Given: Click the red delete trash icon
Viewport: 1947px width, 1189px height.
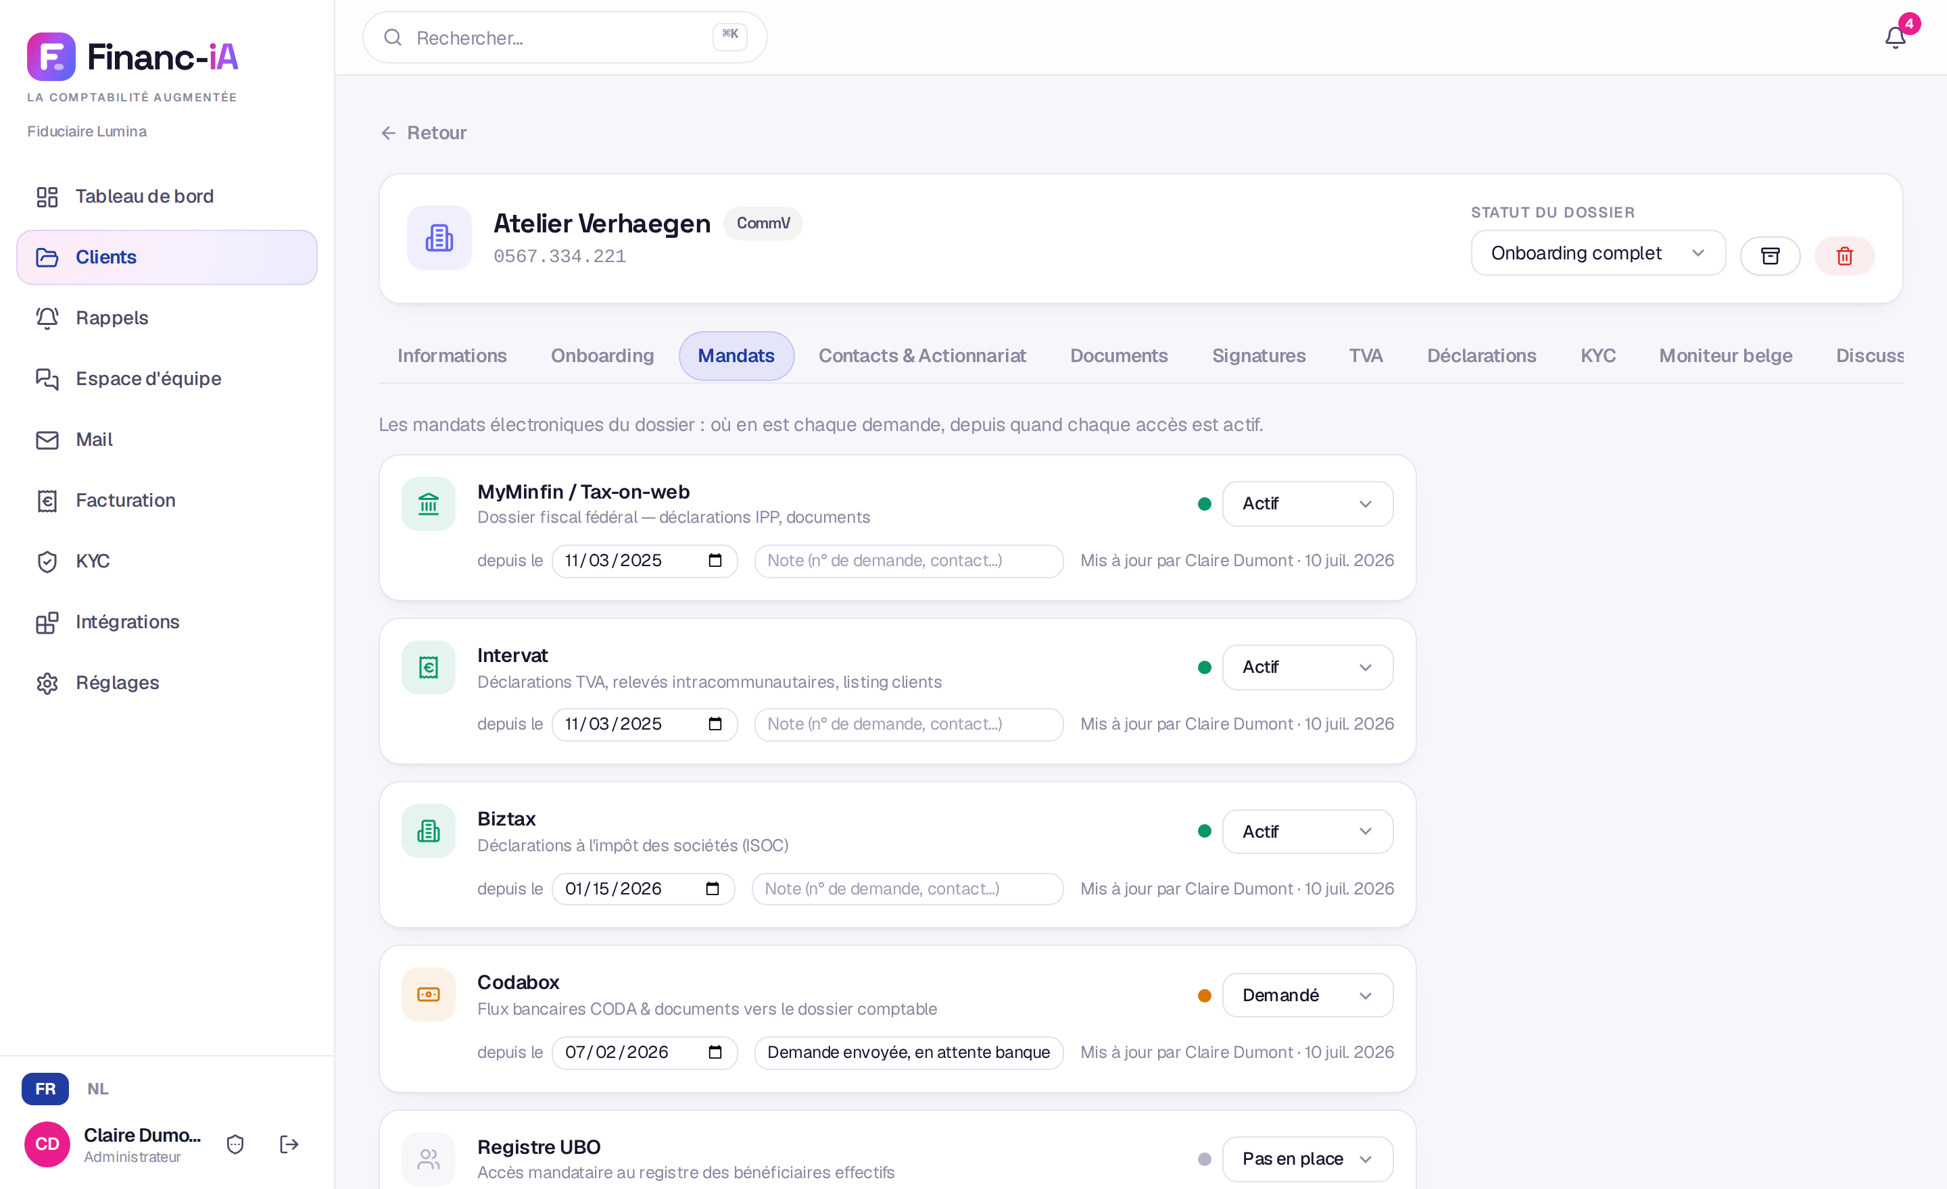Looking at the screenshot, I should (x=1844, y=256).
